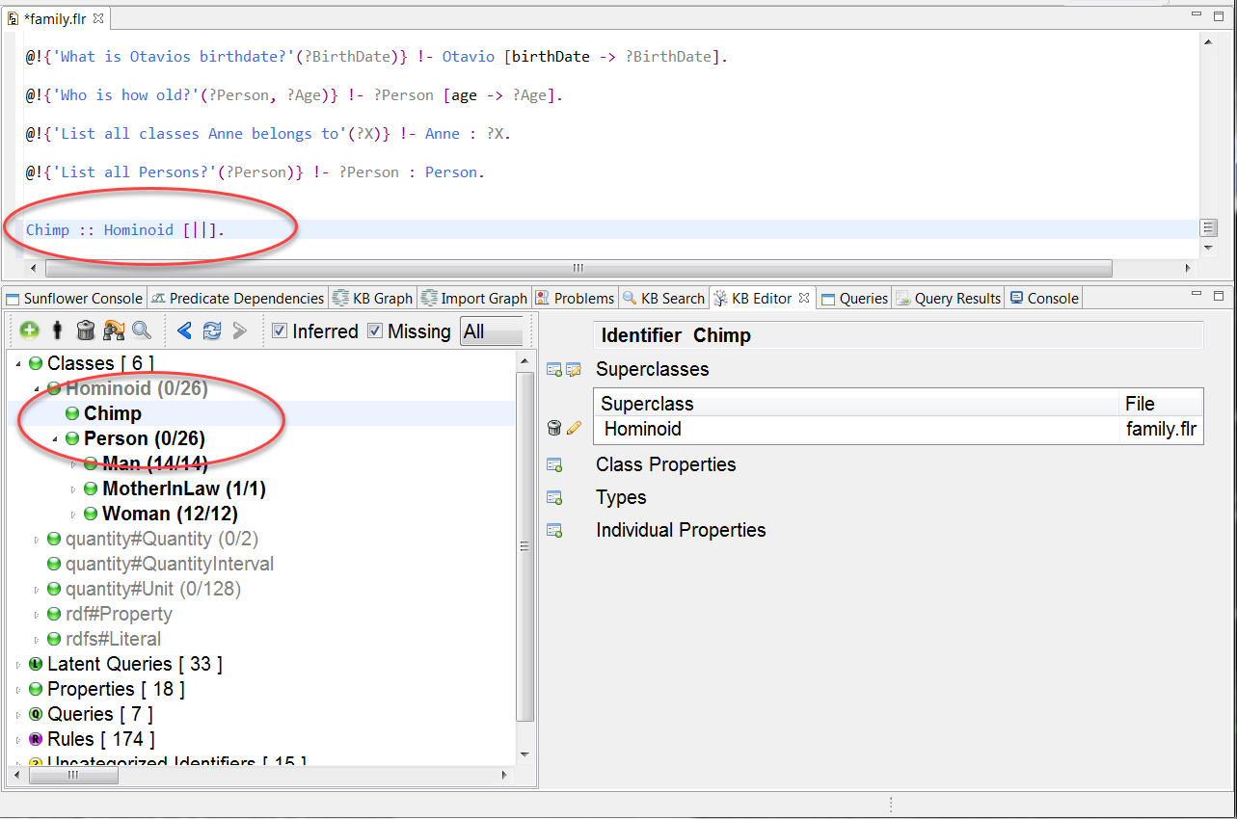
Task: Click the grey forward arrow icon
Action: coord(240,330)
